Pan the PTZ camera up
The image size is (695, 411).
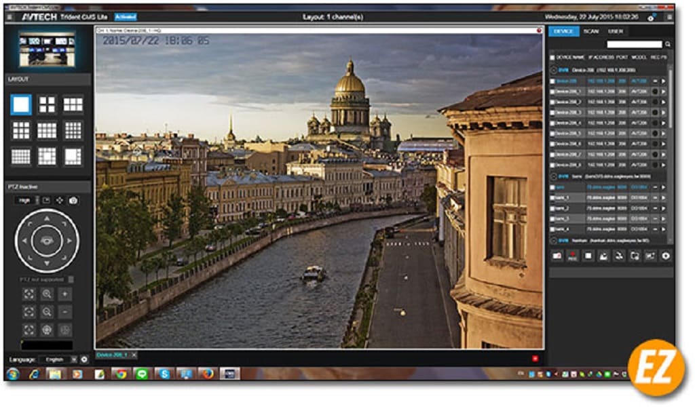pyautogui.click(x=47, y=218)
